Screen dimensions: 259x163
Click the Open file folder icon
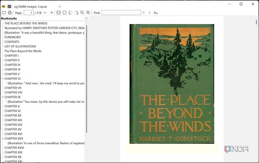4,13
